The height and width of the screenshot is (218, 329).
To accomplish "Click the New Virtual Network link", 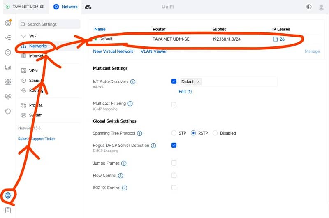I will (x=113, y=51).
